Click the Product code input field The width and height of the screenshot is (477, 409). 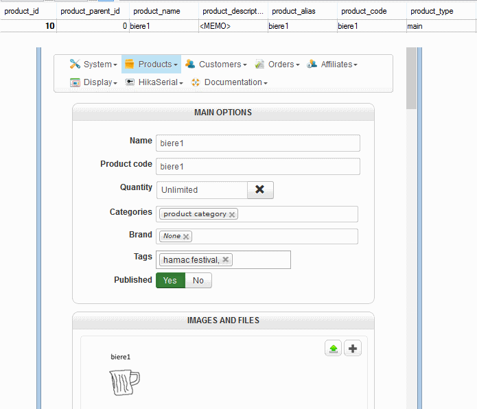click(258, 166)
